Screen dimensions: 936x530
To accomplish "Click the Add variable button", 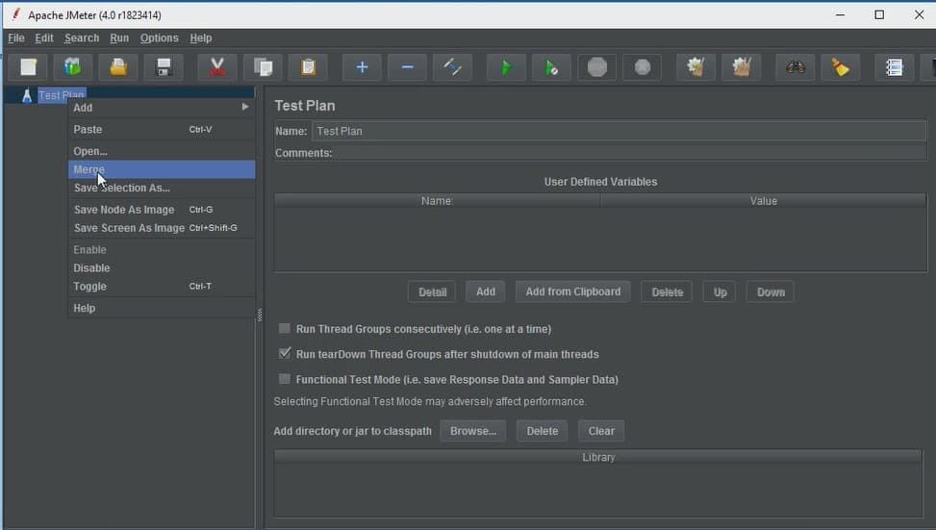I will (485, 291).
